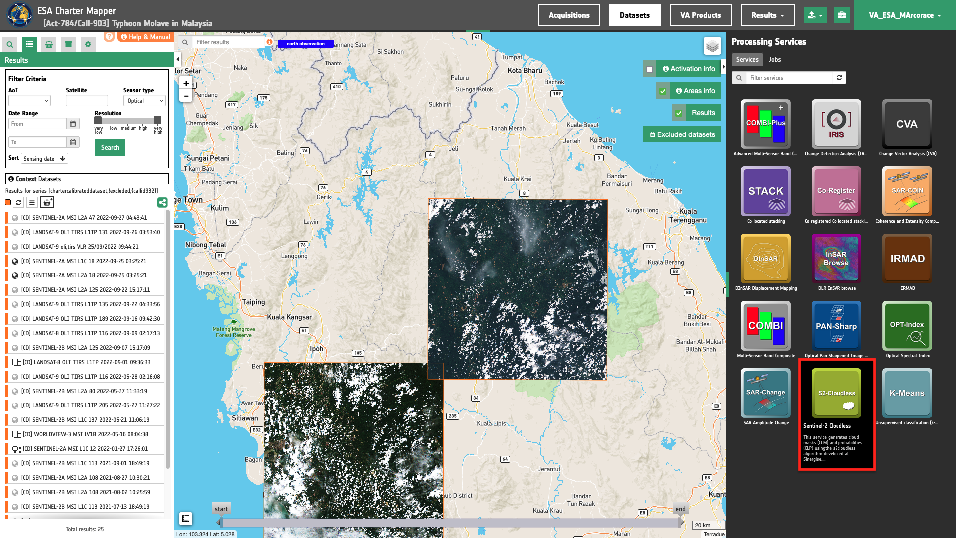The width and height of the screenshot is (956, 538).
Task: Open the VA Products tab
Action: coord(701,15)
